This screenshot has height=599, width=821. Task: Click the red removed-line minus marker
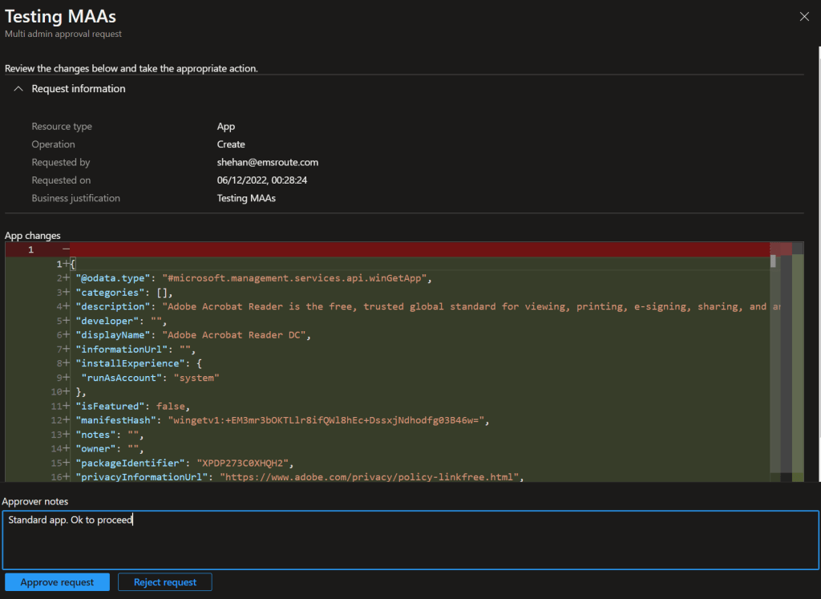[x=66, y=249]
